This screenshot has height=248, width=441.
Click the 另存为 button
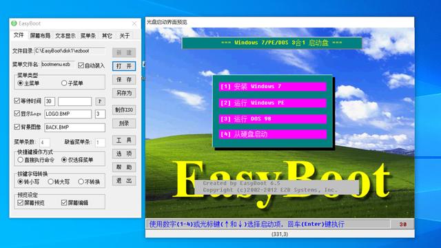[x=124, y=93]
